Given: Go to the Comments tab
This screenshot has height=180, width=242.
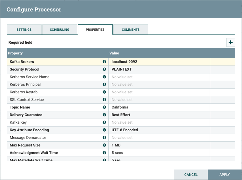Looking at the screenshot, I should [131, 30].
